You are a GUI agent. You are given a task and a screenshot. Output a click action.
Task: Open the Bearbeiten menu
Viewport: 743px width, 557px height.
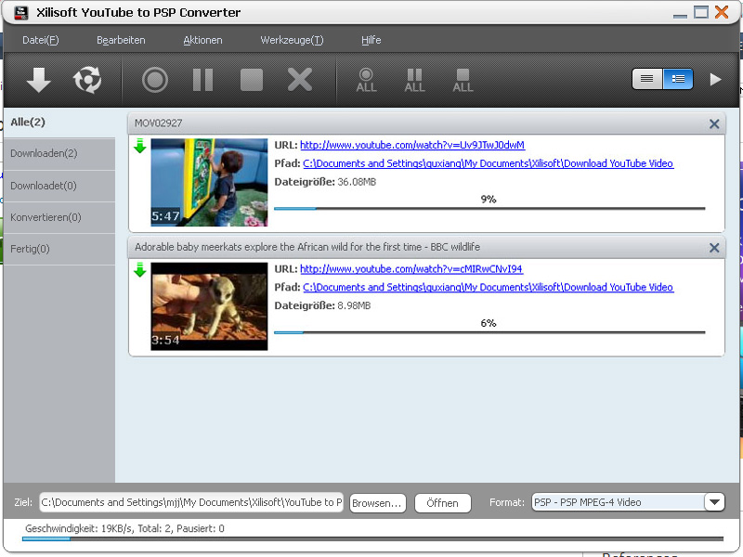click(121, 40)
